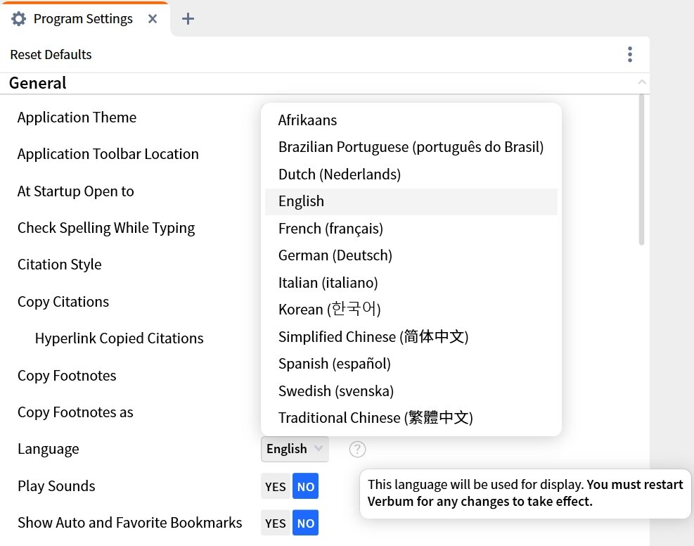Open the three-dot overflow menu

[x=630, y=54]
